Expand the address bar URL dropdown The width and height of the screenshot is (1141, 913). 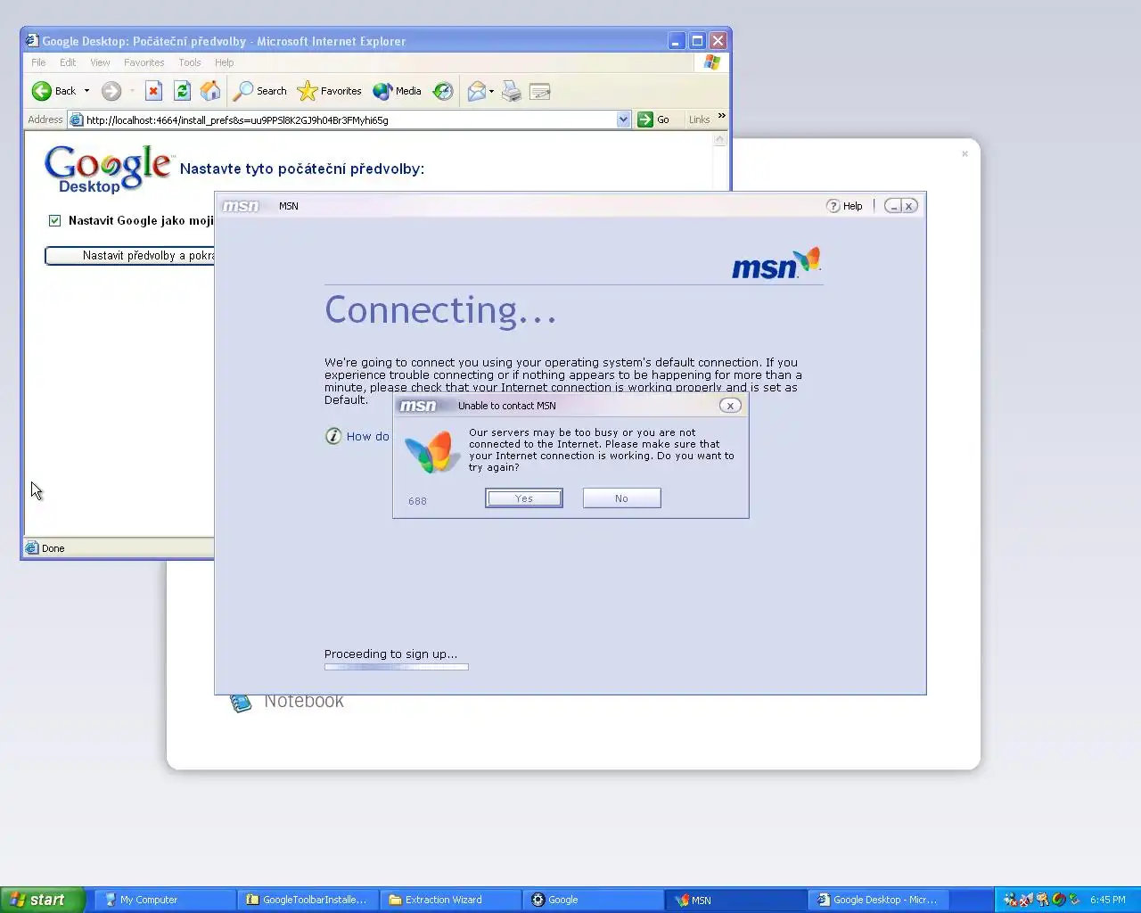(623, 119)
